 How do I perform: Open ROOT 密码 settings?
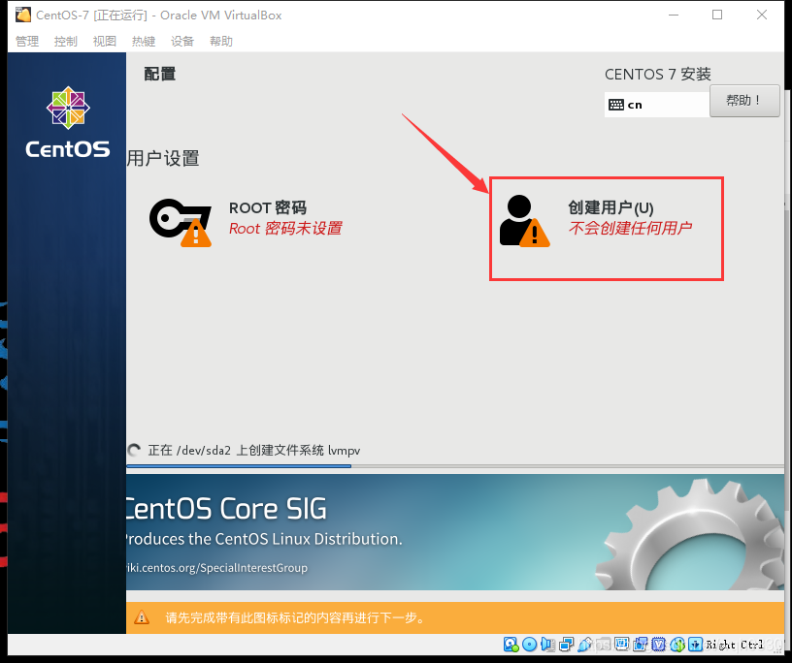(x=246, y=223)
